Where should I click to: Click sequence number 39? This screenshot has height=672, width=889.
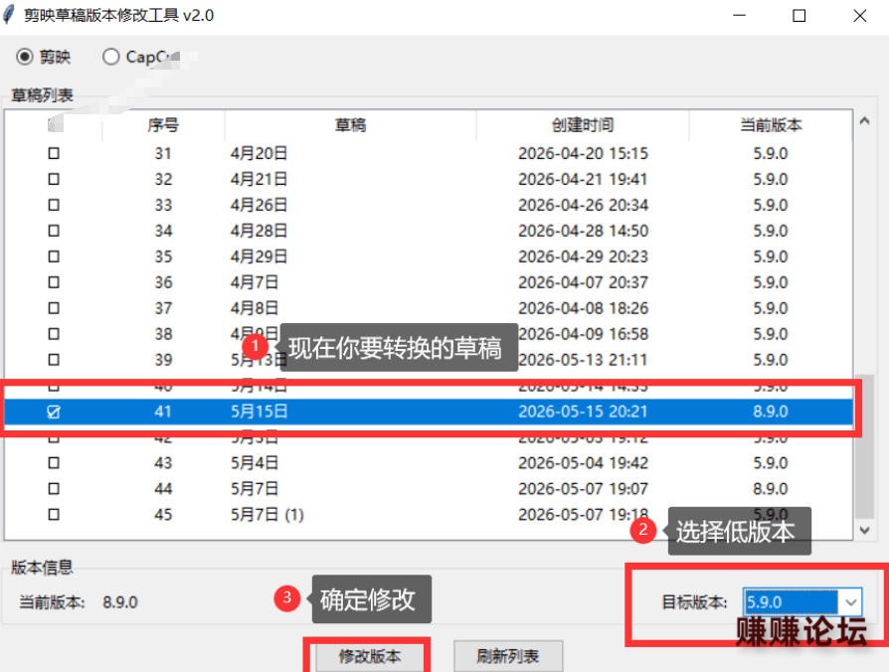pyautogui.click(x=163, y=360)
